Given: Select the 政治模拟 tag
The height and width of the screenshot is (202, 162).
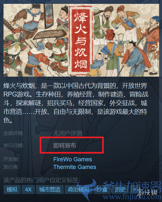Looking at the screenshot, I should coord(78,189).
